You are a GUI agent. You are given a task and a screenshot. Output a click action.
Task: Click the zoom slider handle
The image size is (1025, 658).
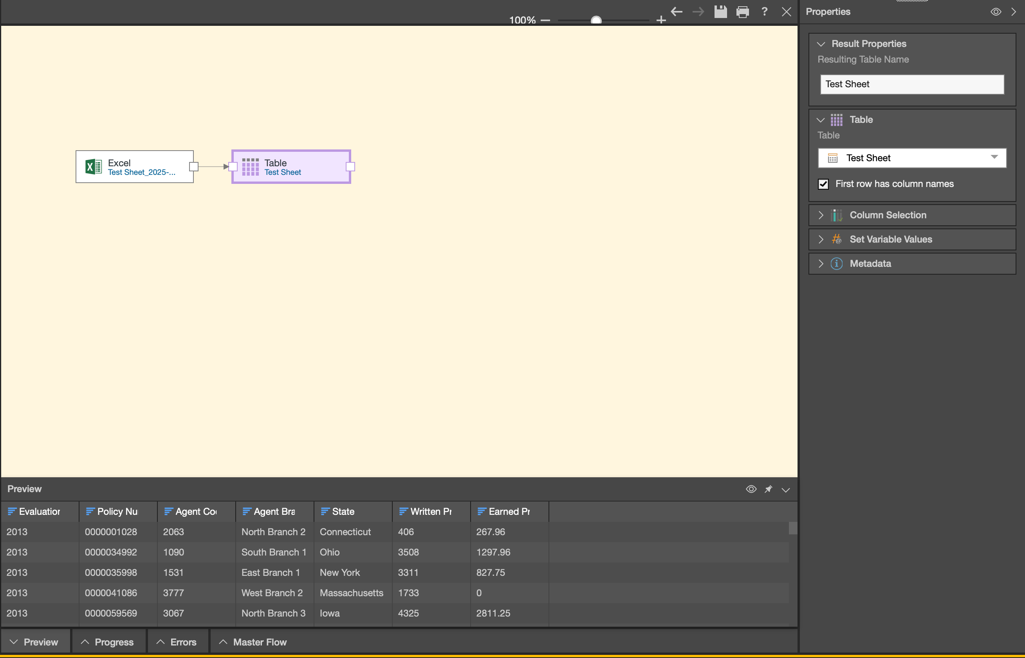coord(596,20)
